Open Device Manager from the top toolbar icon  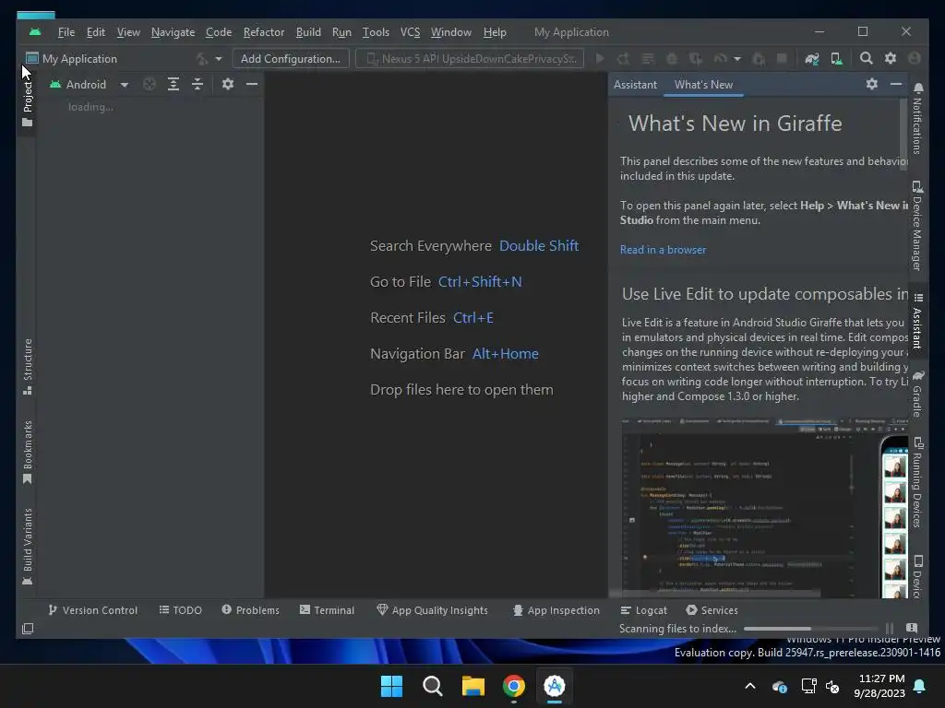click(x=836, y=58)
